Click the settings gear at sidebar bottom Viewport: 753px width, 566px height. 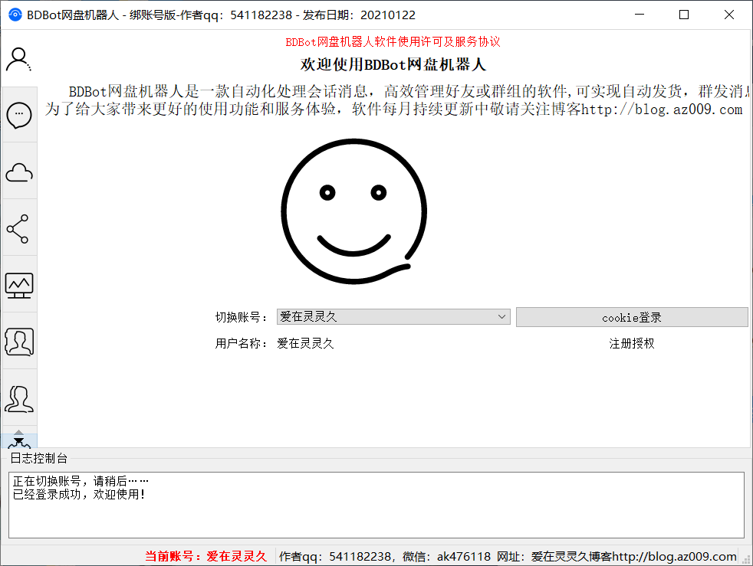tap(18, 444)
